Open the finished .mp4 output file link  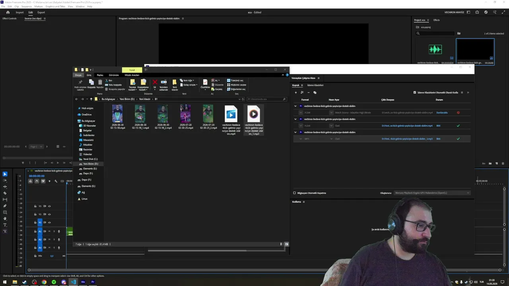point(407,126)
